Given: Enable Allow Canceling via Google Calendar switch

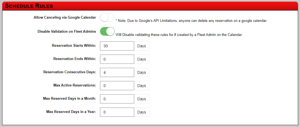Looking at the screenshot, I should [107, 17].
